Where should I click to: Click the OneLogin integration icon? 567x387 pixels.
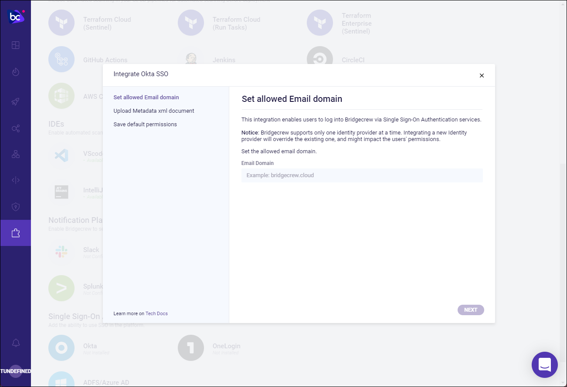click(191, 348)
